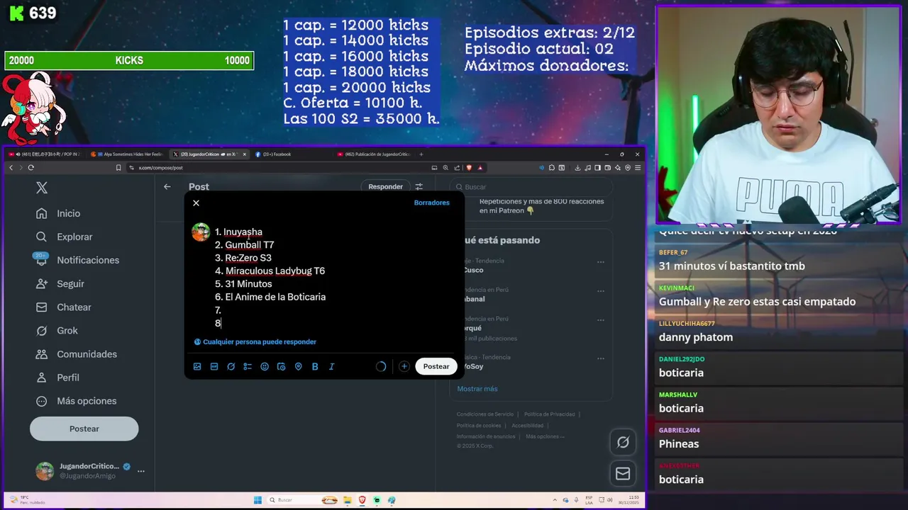
Task: Open Grok enhance option in composer
Action: 231,366
